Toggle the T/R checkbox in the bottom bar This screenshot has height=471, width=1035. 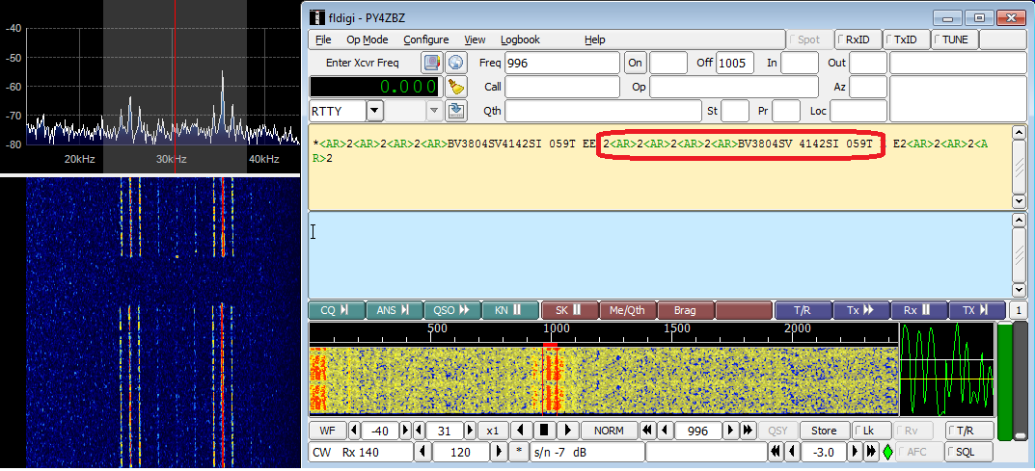[969, 431]
